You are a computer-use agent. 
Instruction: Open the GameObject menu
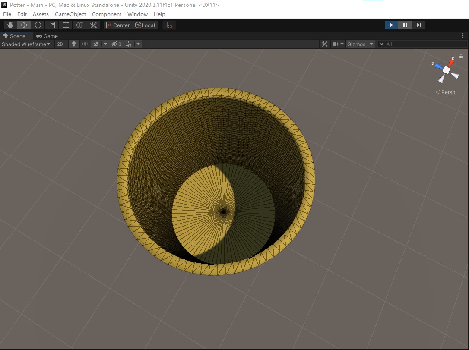pos(70,14)
